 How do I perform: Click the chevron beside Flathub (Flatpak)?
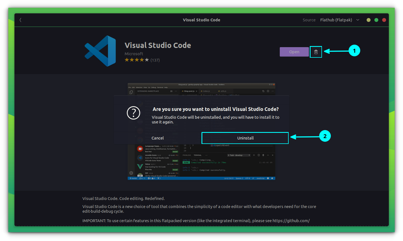pyautogui.click(x=357, y=20)
